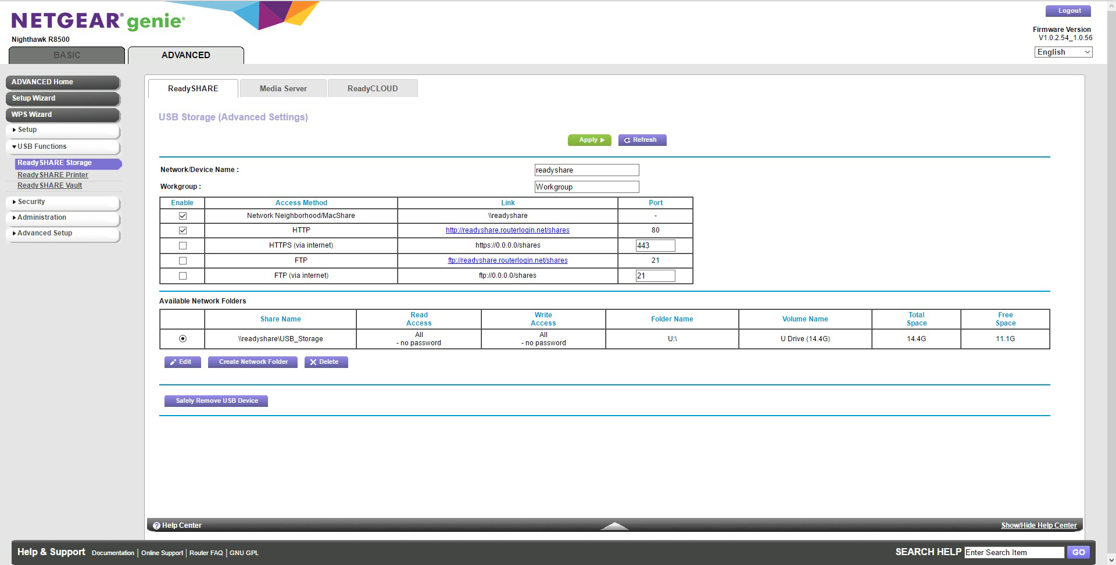1116x565 pixels.
Task: Open the WPS Wizard
Action: 63,115
